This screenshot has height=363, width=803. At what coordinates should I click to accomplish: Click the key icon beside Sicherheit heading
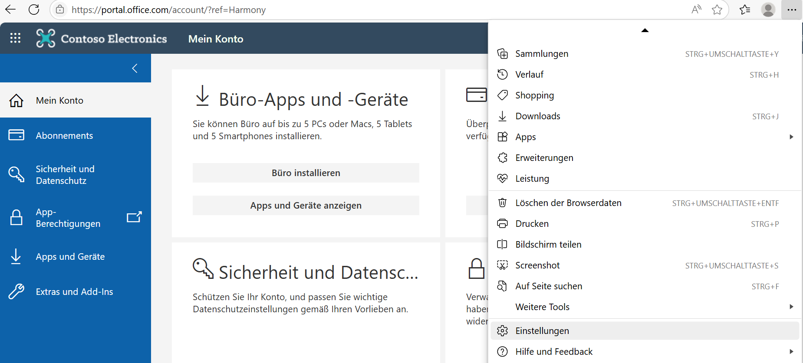203,268
